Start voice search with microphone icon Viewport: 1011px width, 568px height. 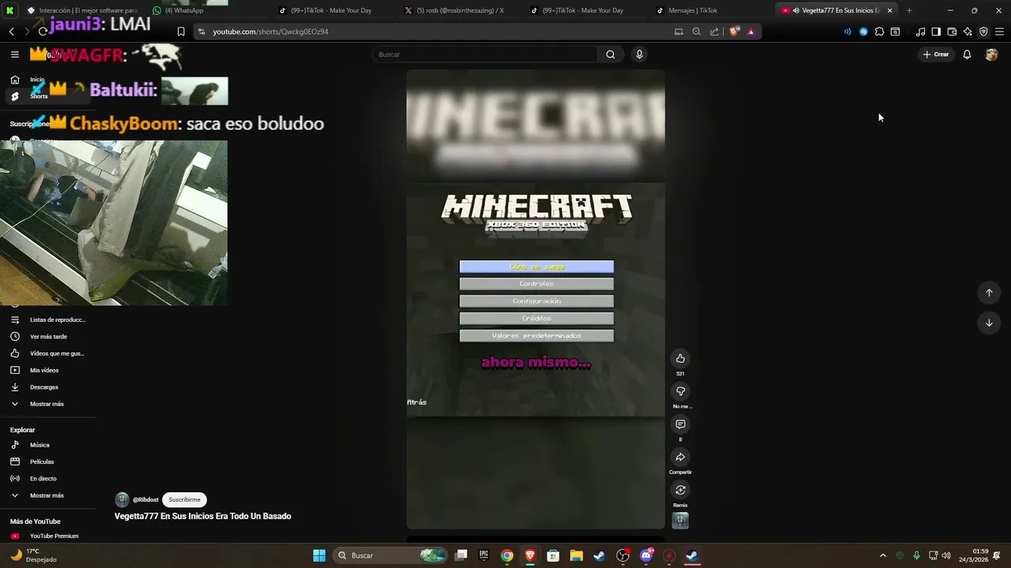tap(639, 54)
